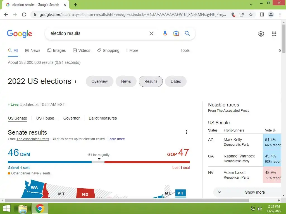Viewport: 286px width, 214px height.
Task: Click the Montana MT region on map
Action: pyautogui.click(x=61, y=193)
